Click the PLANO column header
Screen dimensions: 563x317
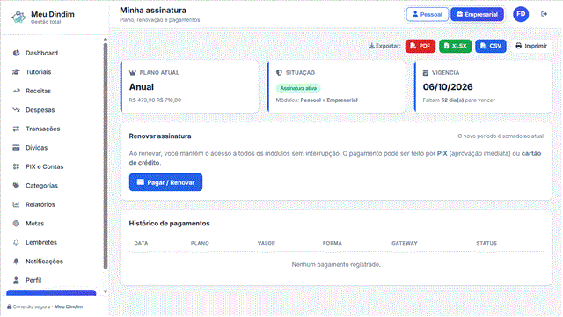click(200, 243)
